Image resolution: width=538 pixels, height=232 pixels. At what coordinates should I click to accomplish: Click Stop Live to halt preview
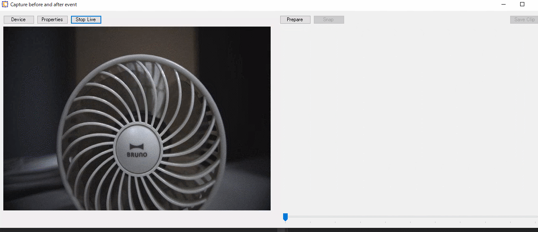click(86, 20)
